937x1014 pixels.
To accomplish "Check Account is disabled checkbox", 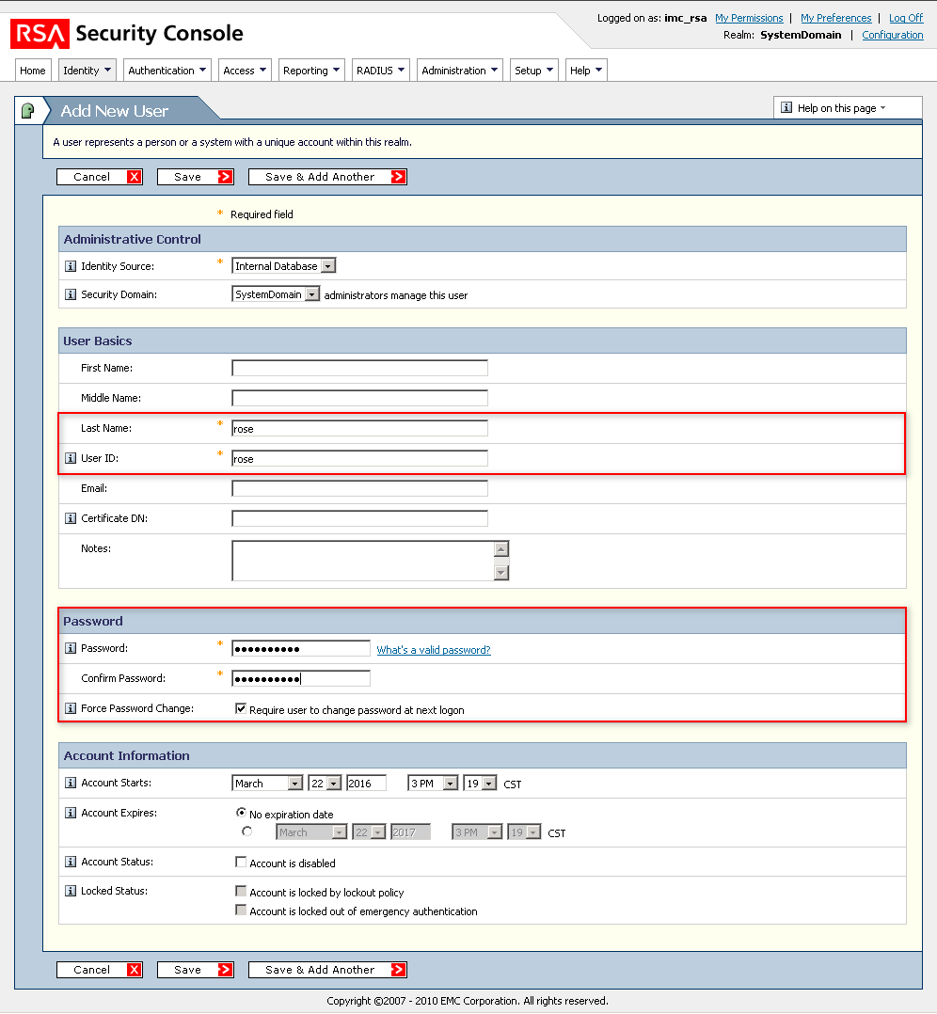I will (x=241, y=862).
